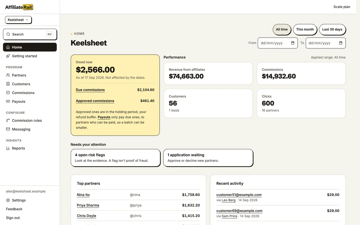Open Sam Price partner link
The width and height of the screenshot is (360, 225).
[x=229, y=216]
